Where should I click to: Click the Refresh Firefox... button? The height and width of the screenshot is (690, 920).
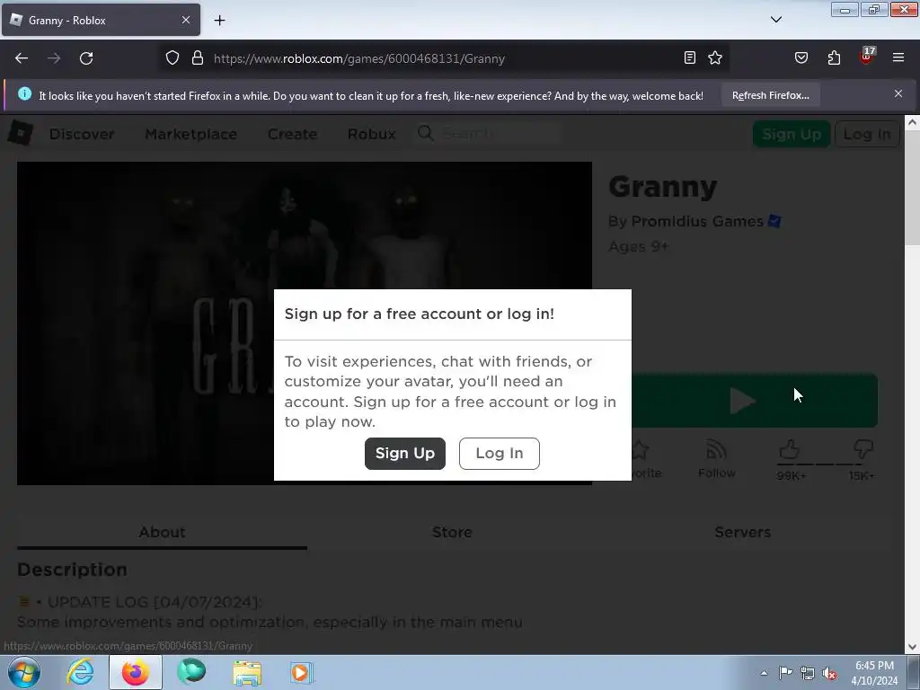[x=770, y=95]
